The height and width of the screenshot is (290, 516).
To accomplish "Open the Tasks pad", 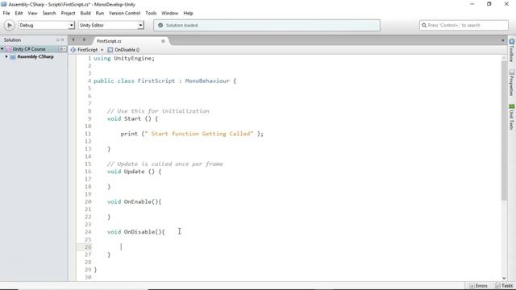I will click(x=504, y=286).
